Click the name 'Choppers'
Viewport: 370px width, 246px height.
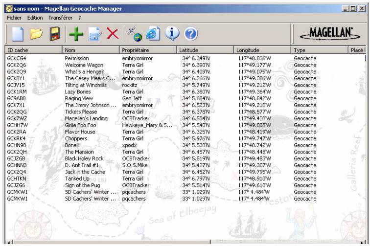(76, 138)
